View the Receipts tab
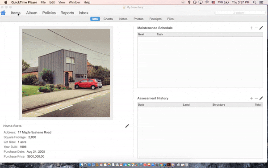 155,19
